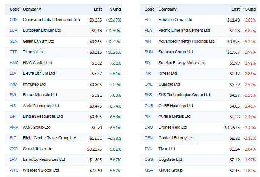This screenshot has width=260, height=177.
Task: Open the FLT stock code link
Action: [x=13, y=138]
